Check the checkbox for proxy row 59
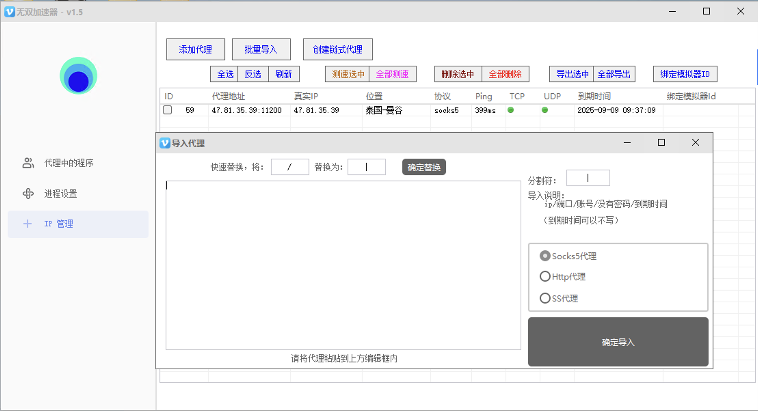The width and height of the screenshot is (758, 411). point(167,110)
